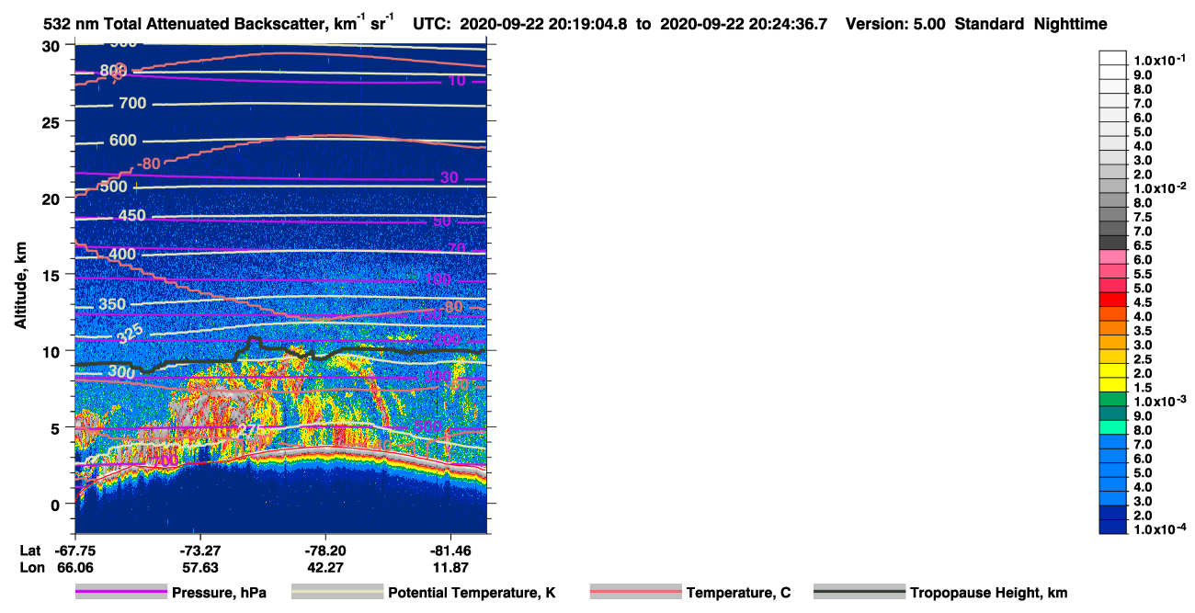Click the 7.5 color scale label
Viewport: 1195px width, 613px height.
[1144, 217]
